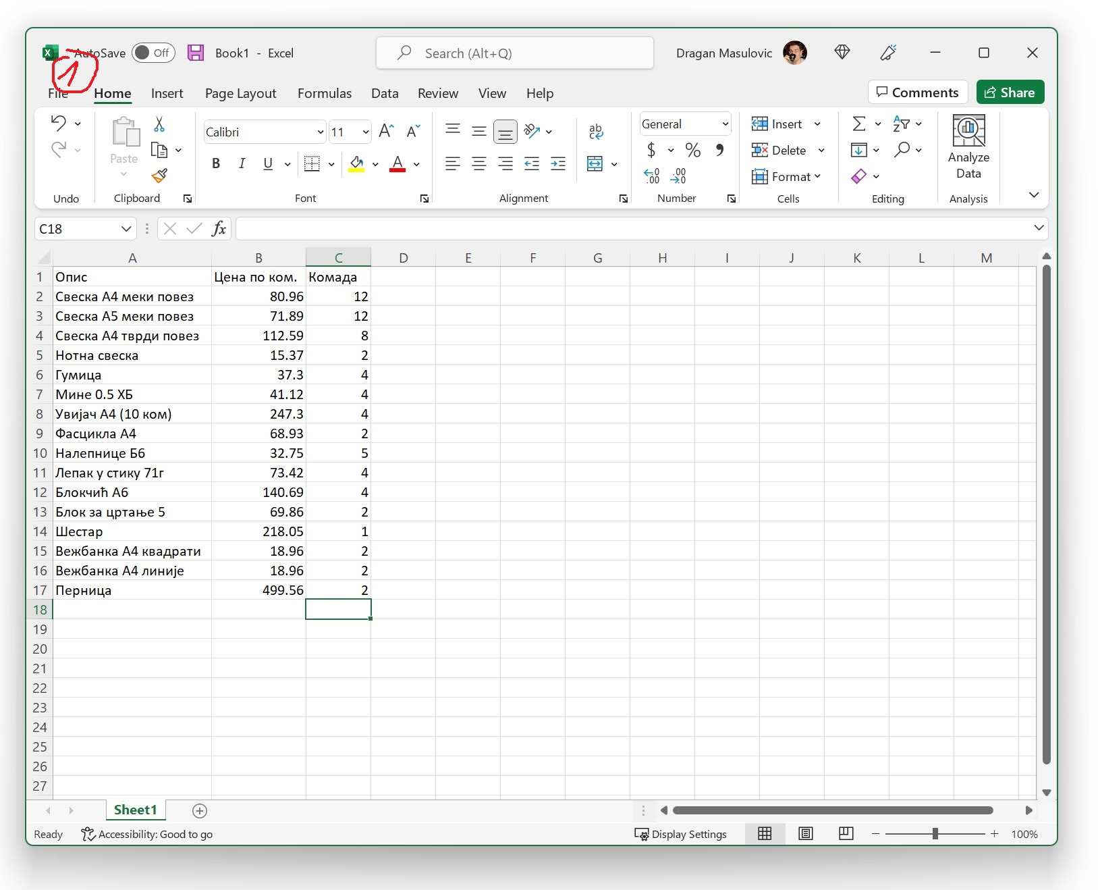1098x890 pixels.
Task: Click the AutoSum sigma icon
Action: pyautogui.click(x=859, y=124)
